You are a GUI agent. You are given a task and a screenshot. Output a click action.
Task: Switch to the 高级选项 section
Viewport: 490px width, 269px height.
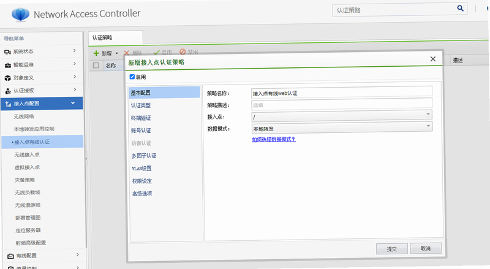pos(142,194)
